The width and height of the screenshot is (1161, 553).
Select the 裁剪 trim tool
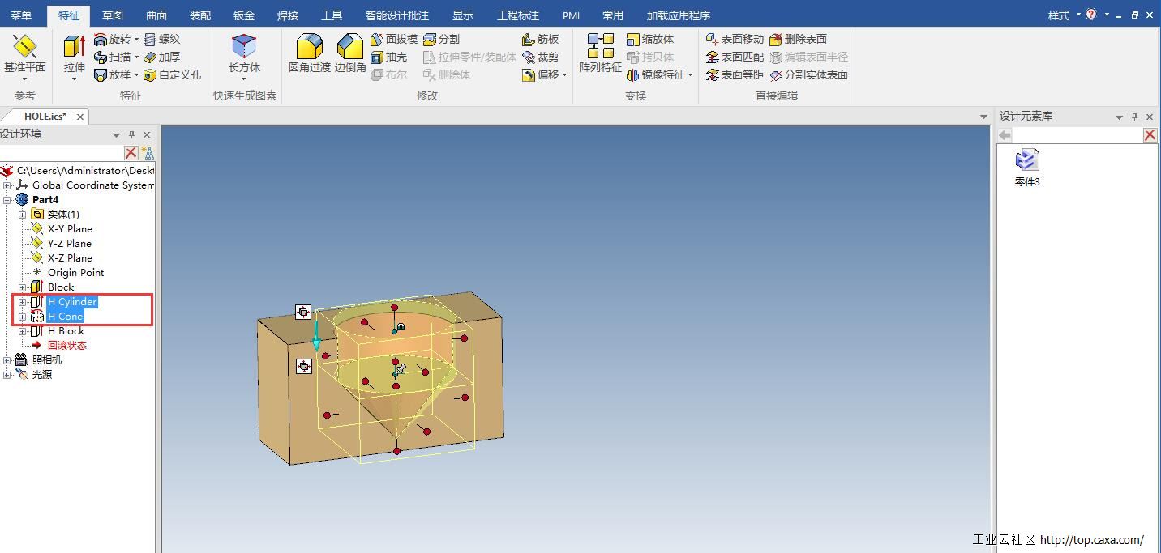click(541, 57)
